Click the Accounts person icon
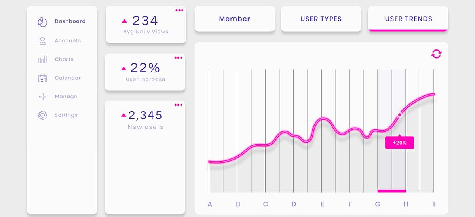The image size is (475, 217). [x=42, y=41]
